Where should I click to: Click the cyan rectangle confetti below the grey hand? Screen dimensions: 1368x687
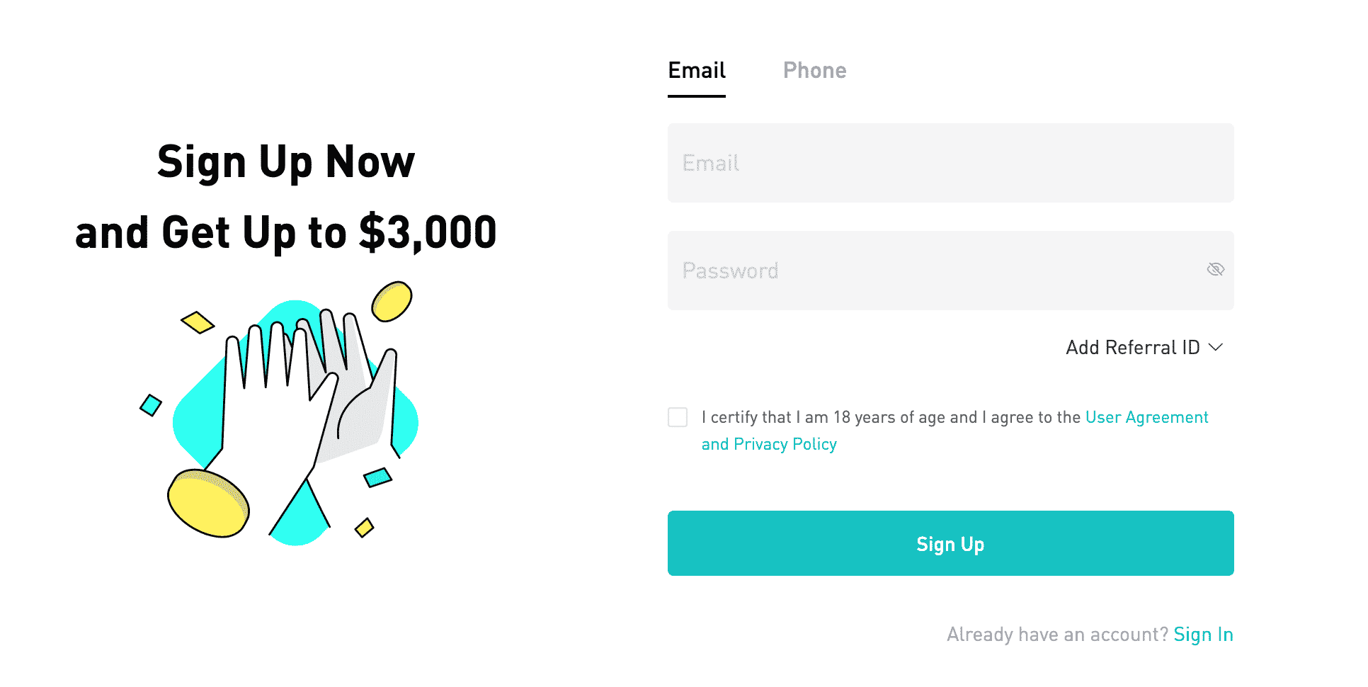[377, 477]
